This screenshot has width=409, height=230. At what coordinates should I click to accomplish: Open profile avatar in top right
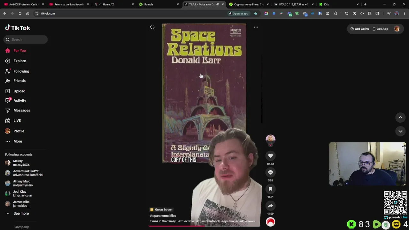click(x=397, y=29)
